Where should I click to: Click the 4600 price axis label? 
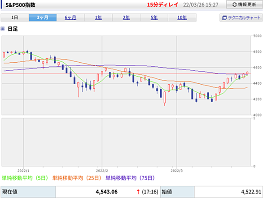click(257, 68)
